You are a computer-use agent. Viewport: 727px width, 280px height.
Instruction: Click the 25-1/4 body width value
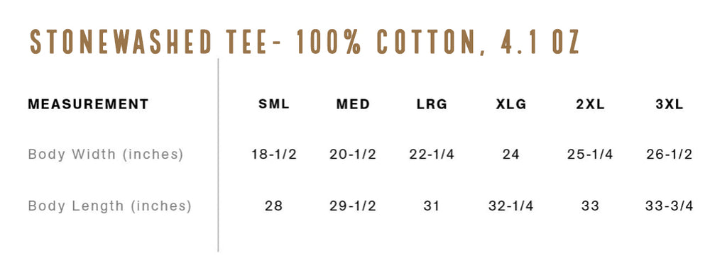pyautogui.click(x=590, y=154)
